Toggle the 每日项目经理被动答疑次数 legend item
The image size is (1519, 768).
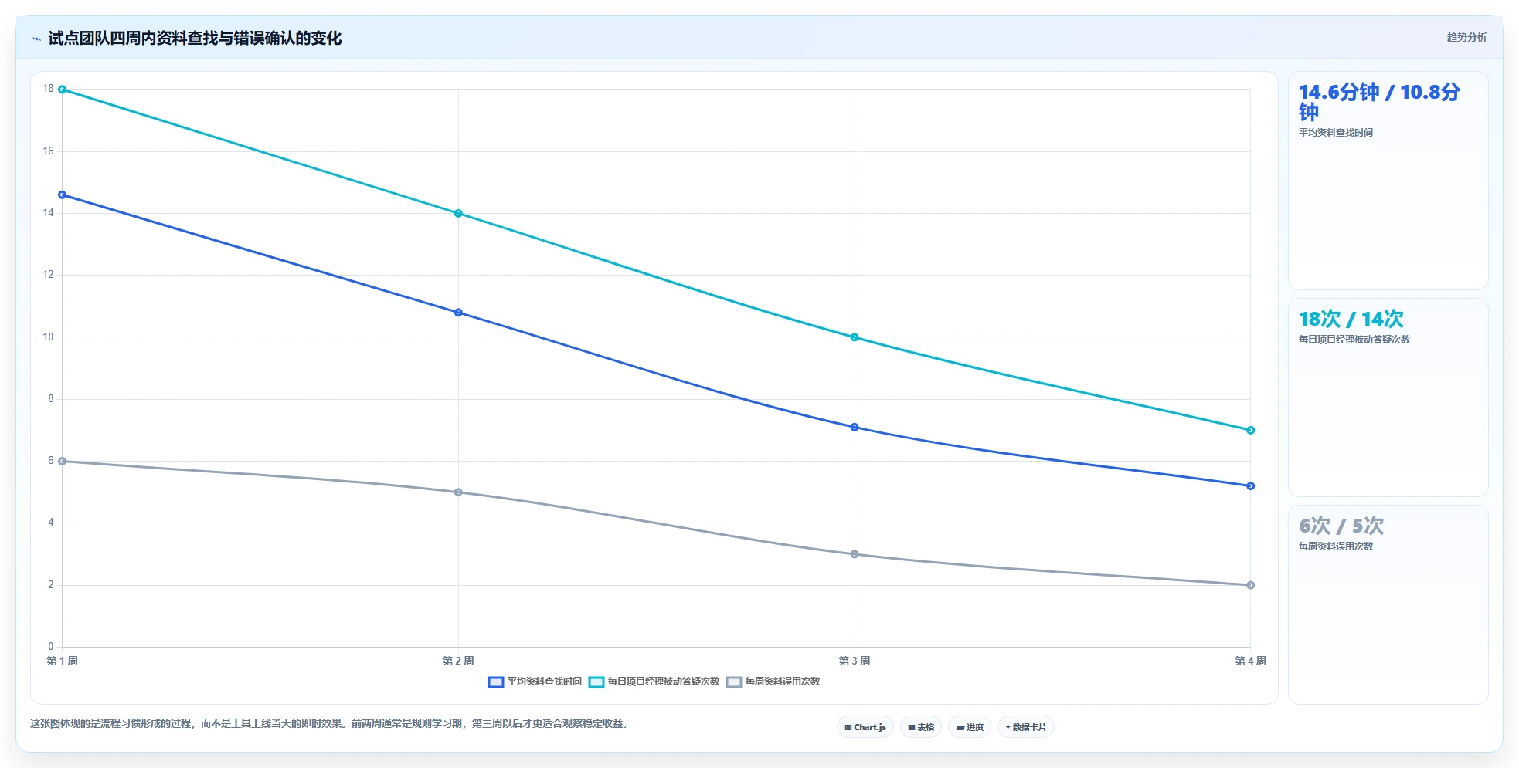654,682
